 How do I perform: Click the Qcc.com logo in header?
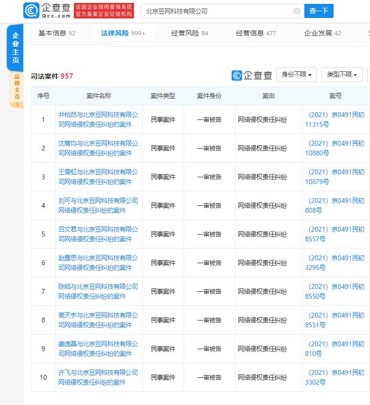pyautogui.click(x=47, y=11)
